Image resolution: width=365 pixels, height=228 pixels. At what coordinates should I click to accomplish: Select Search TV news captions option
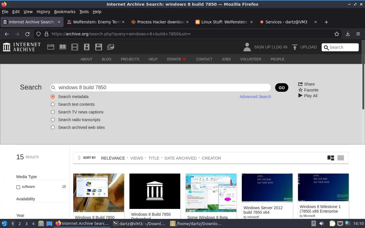(53, 112)
